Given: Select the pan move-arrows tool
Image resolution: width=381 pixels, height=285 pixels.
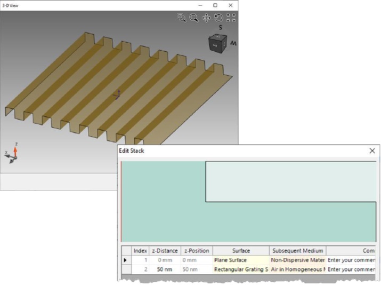Looking at the screenshot, I should point(206,18).
